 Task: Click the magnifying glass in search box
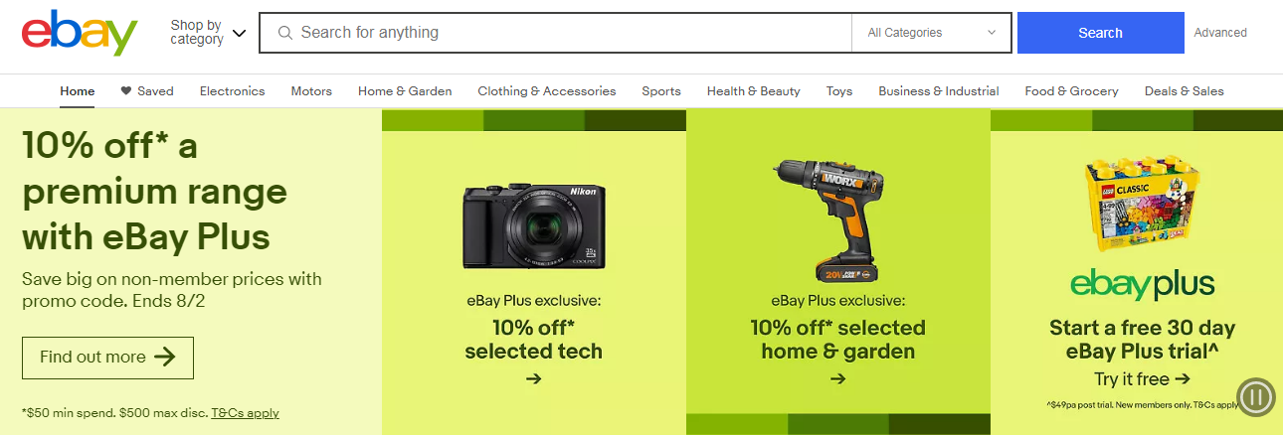click(x=285, y=33)
